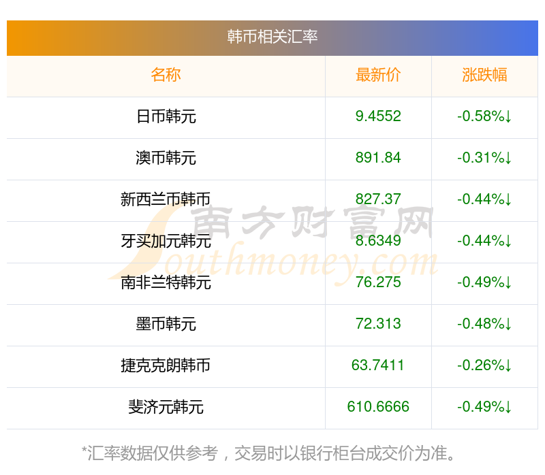Click the latest price 891.84
The image size is (545, 475).
(378, 158)
